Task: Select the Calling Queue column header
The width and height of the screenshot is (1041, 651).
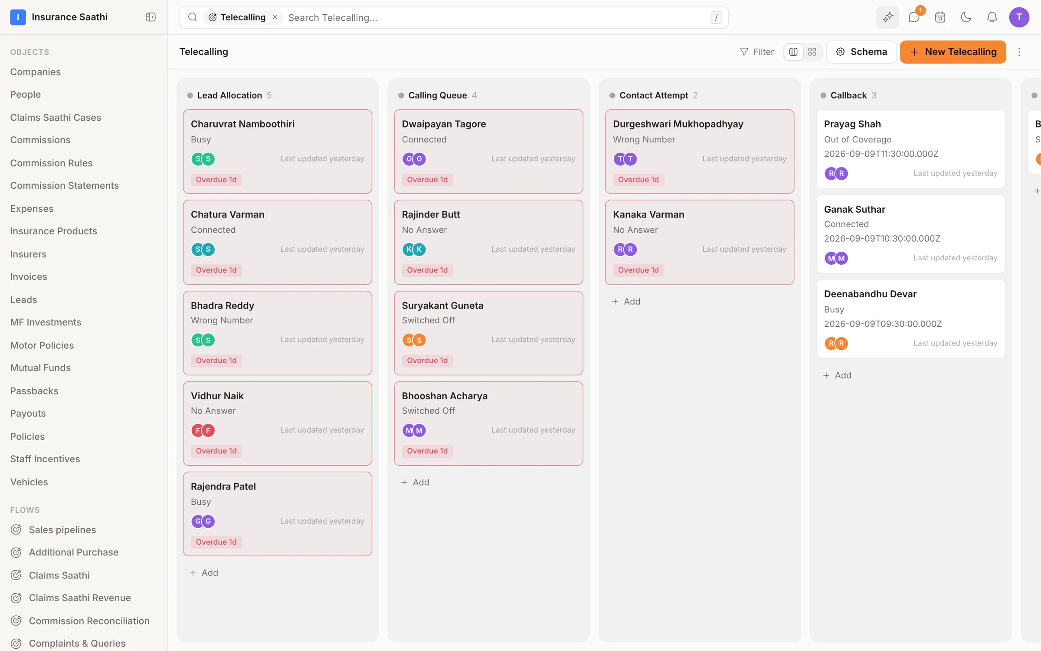Action: coord(438,95)
